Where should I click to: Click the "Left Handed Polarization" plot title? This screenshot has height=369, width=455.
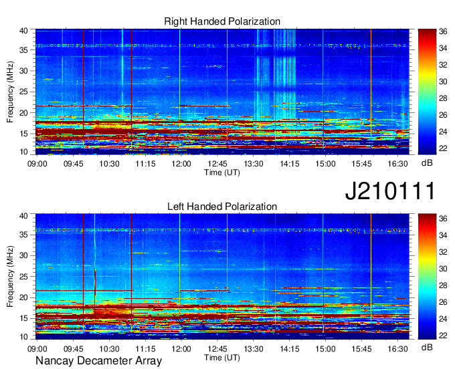(x=222, y=207)
